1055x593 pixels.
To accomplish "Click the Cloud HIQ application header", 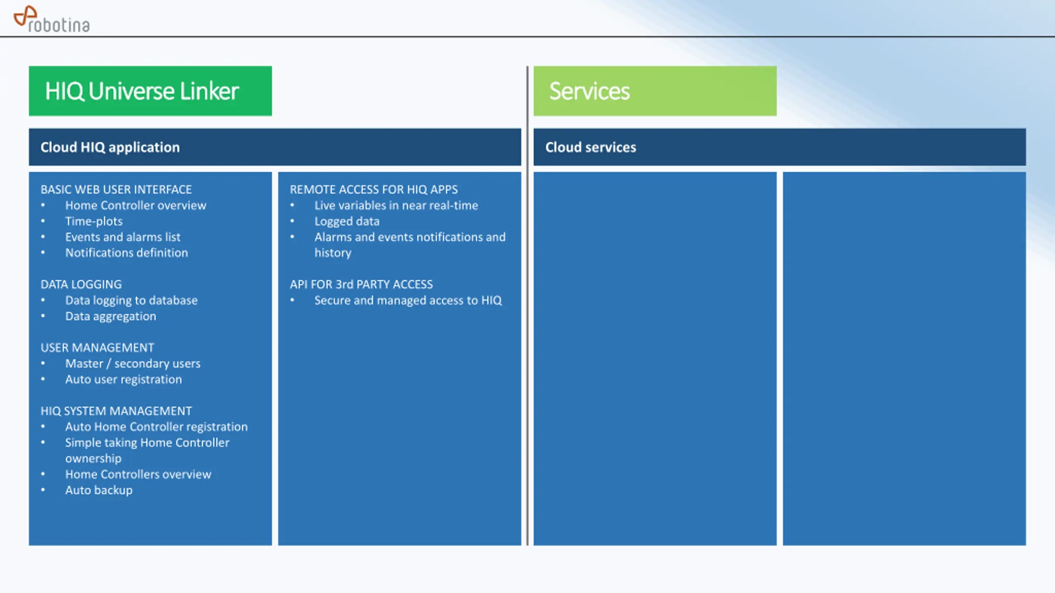I will pos(275,147).
